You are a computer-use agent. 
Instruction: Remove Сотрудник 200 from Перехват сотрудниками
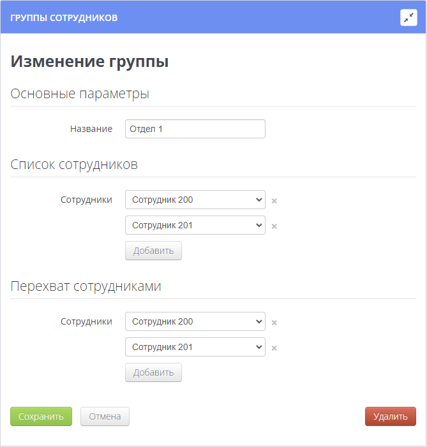tap(274, 322)
